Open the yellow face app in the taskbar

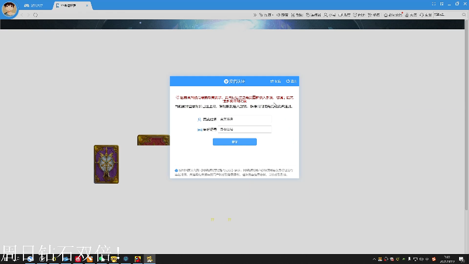coord(114,259)
